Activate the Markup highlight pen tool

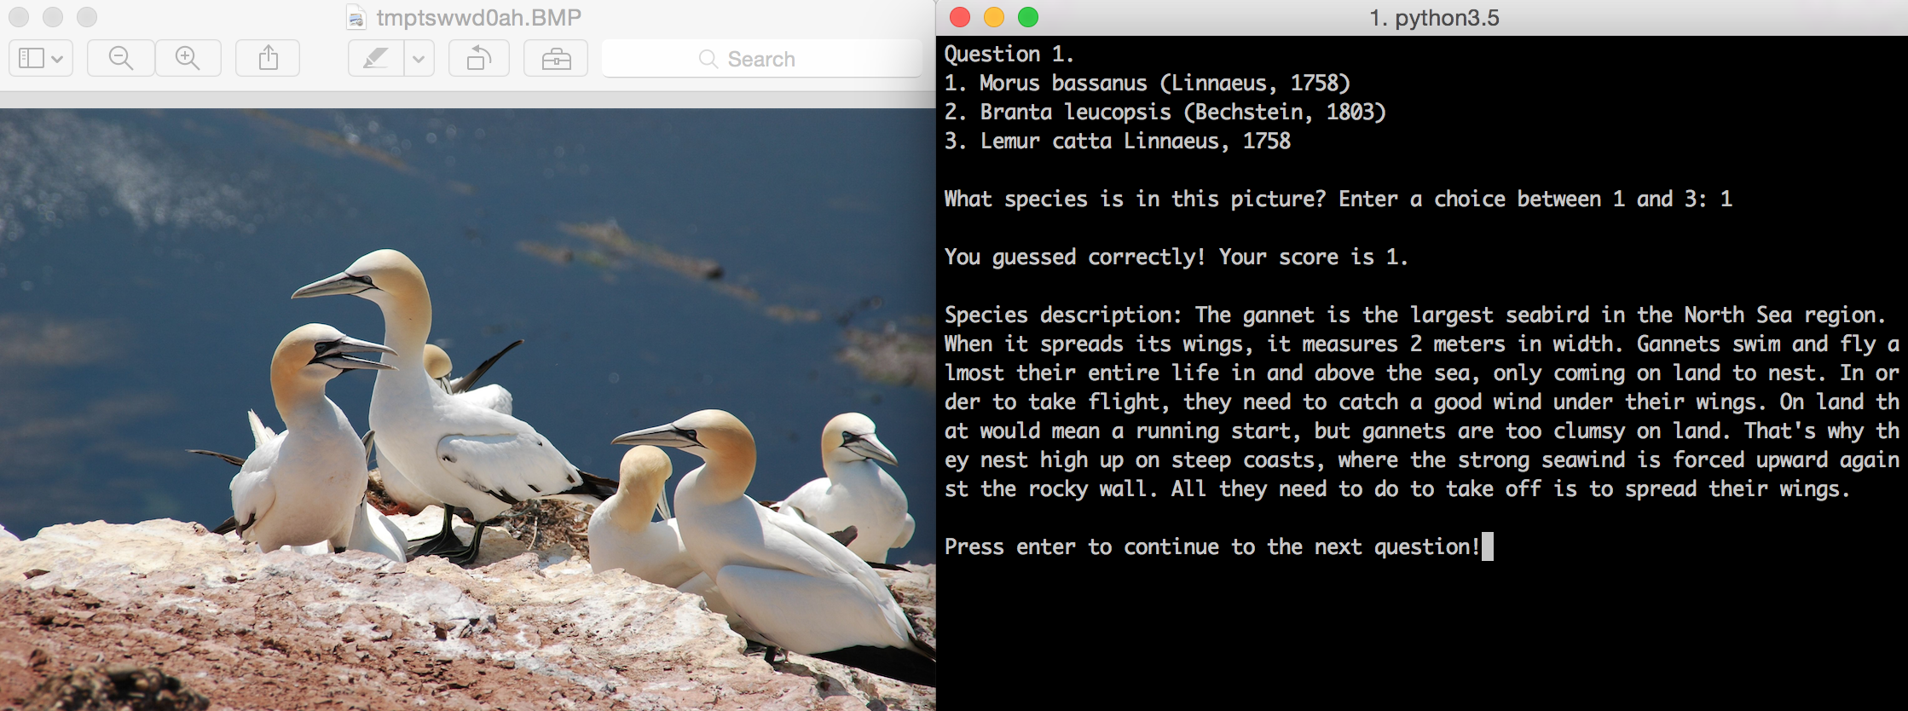tap(376, 58)
